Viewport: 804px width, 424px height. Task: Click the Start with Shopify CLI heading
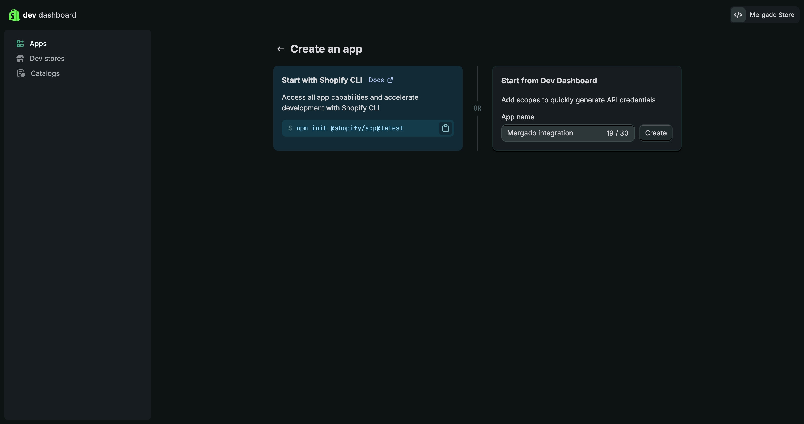321,80
